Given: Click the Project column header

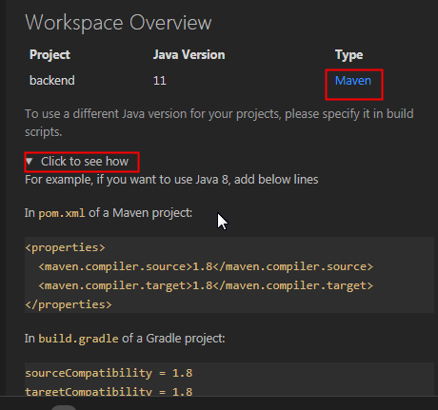Looking at the screenshot, I should 50,54.
